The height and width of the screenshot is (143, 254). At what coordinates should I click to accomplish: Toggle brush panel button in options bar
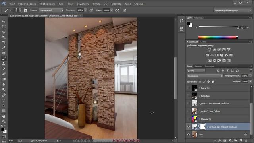click(25, 10)
